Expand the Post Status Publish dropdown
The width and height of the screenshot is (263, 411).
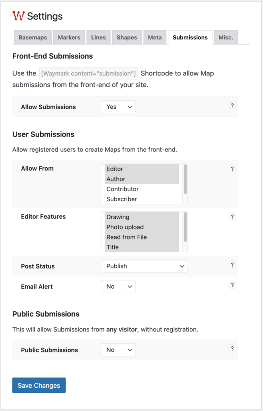click(x=144, y=266)
